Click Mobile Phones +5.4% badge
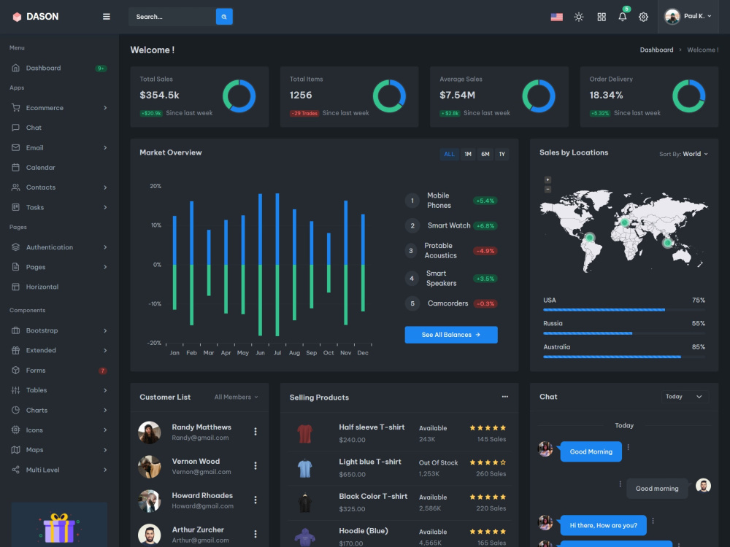 pyautogui.click(x=485, y=201)
